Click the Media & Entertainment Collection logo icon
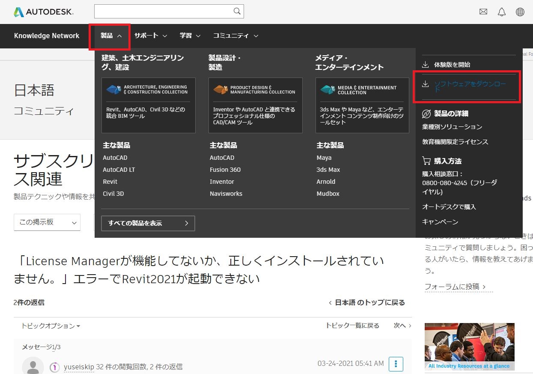This screenshot has width=533, height=374. click(x=328, y=90)
